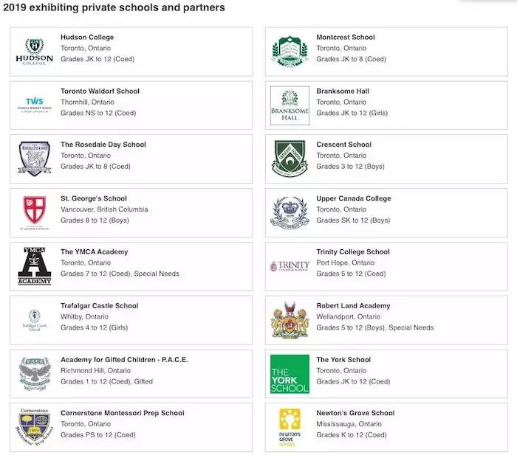The width and height of the screenshot is (517, 455).
Task: Click Cornerstone Montessori Prep School title
Action: 123,413
